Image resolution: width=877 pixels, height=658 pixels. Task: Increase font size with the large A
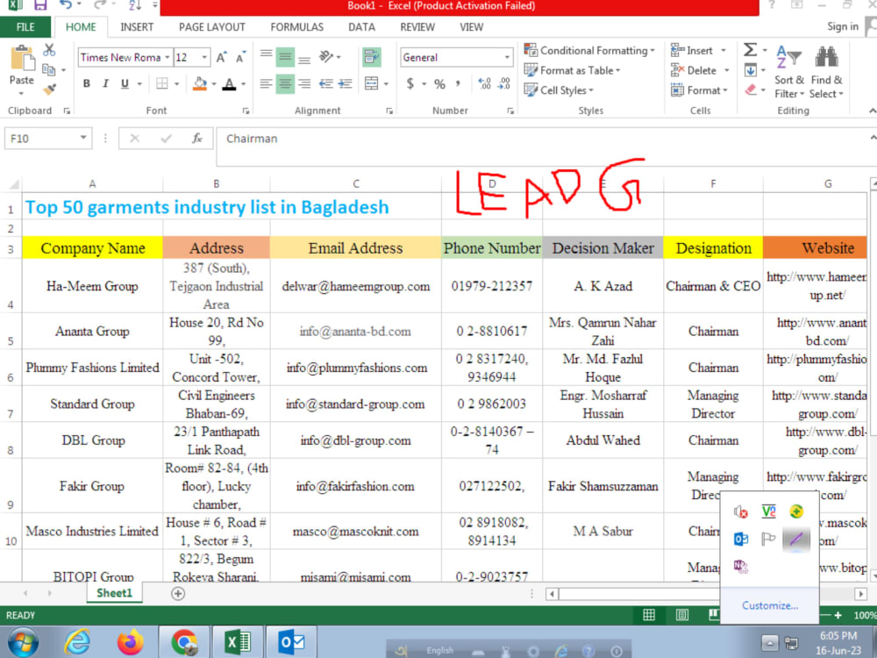222,57
